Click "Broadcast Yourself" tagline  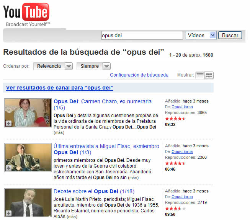coord(28,24)
